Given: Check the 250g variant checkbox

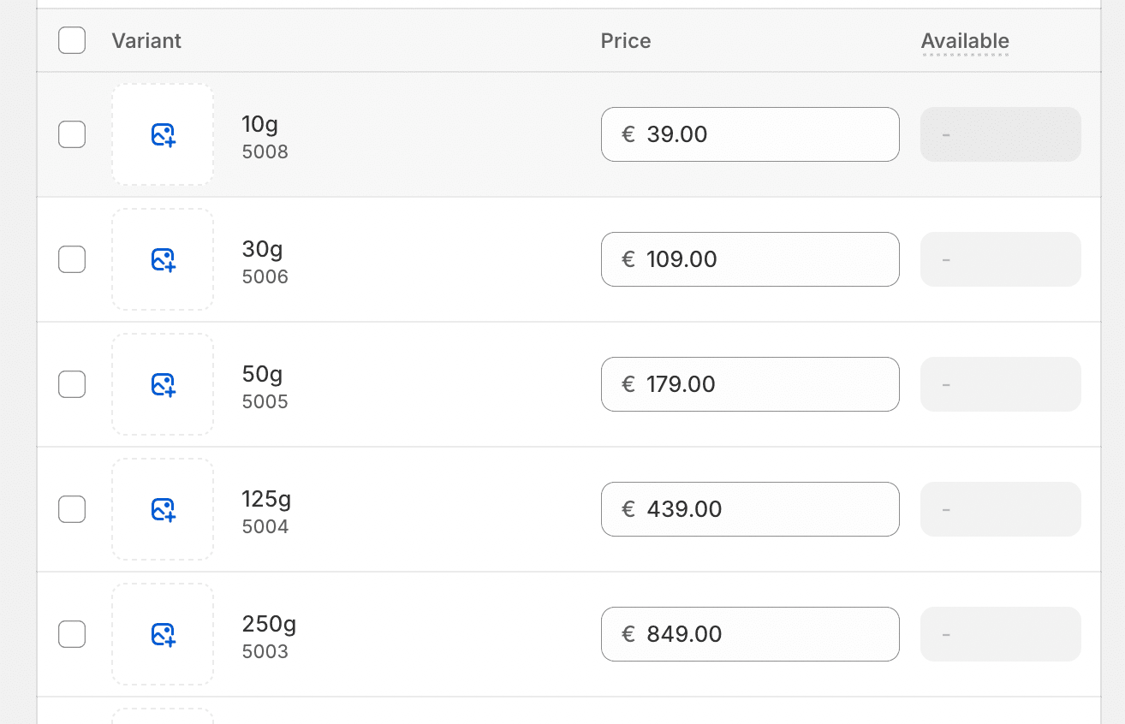Looking at the screenshot, I should pyautogui.click(x=72, y=634).
